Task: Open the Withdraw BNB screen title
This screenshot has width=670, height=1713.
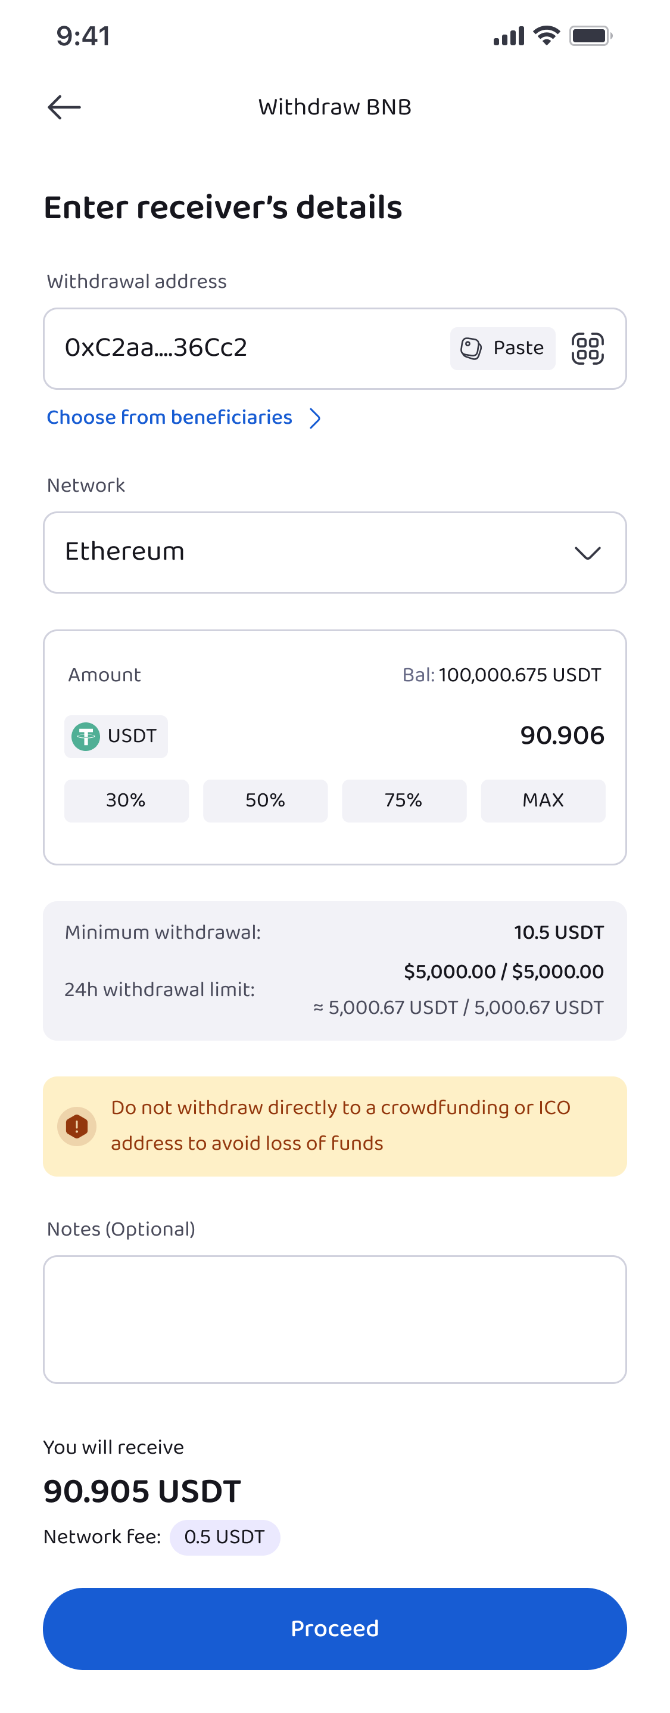Action: [334, 107]
